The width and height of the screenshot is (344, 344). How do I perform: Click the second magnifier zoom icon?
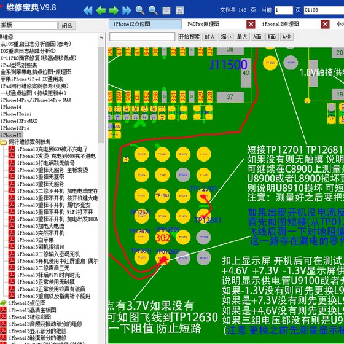[x=153, y=10]
